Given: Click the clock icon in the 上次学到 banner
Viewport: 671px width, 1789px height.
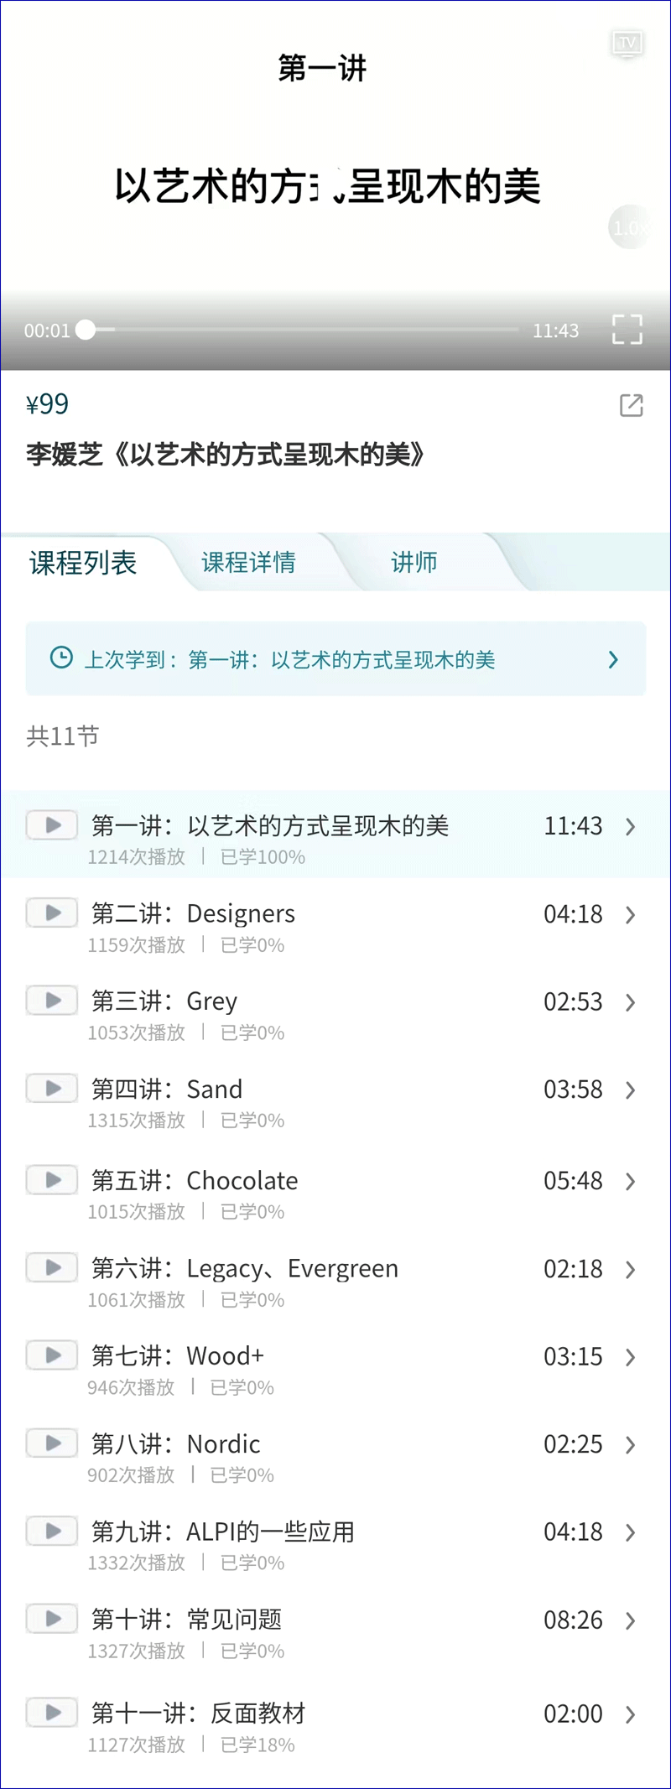Looking at the screenshot, I should click(x=61, y=658).
